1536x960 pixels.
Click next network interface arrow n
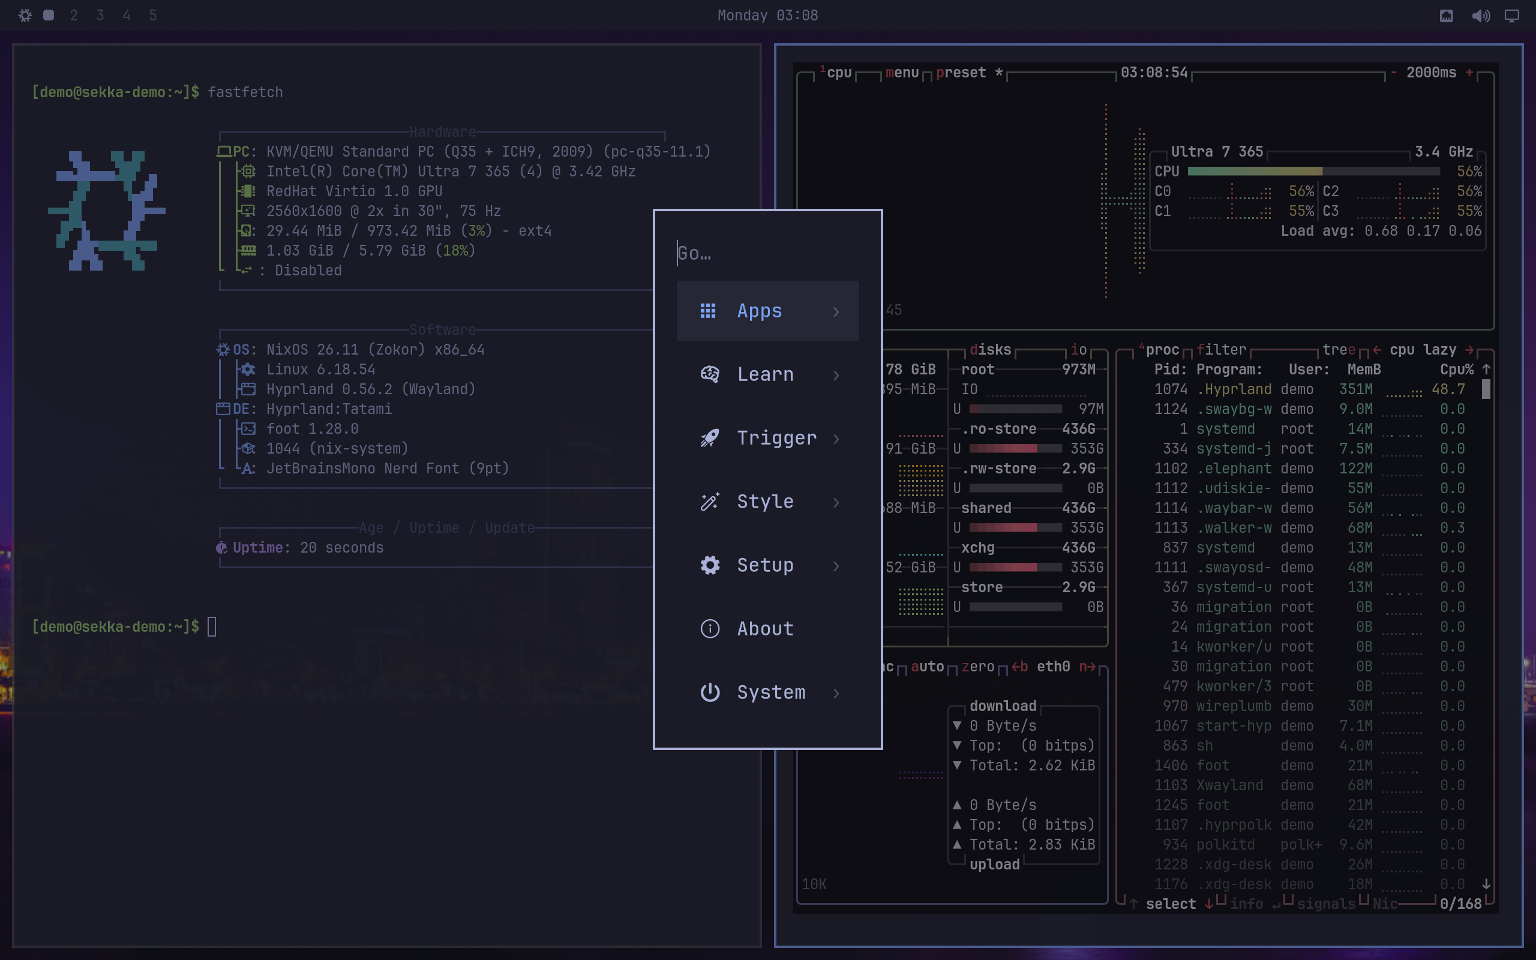point(1087,667)
